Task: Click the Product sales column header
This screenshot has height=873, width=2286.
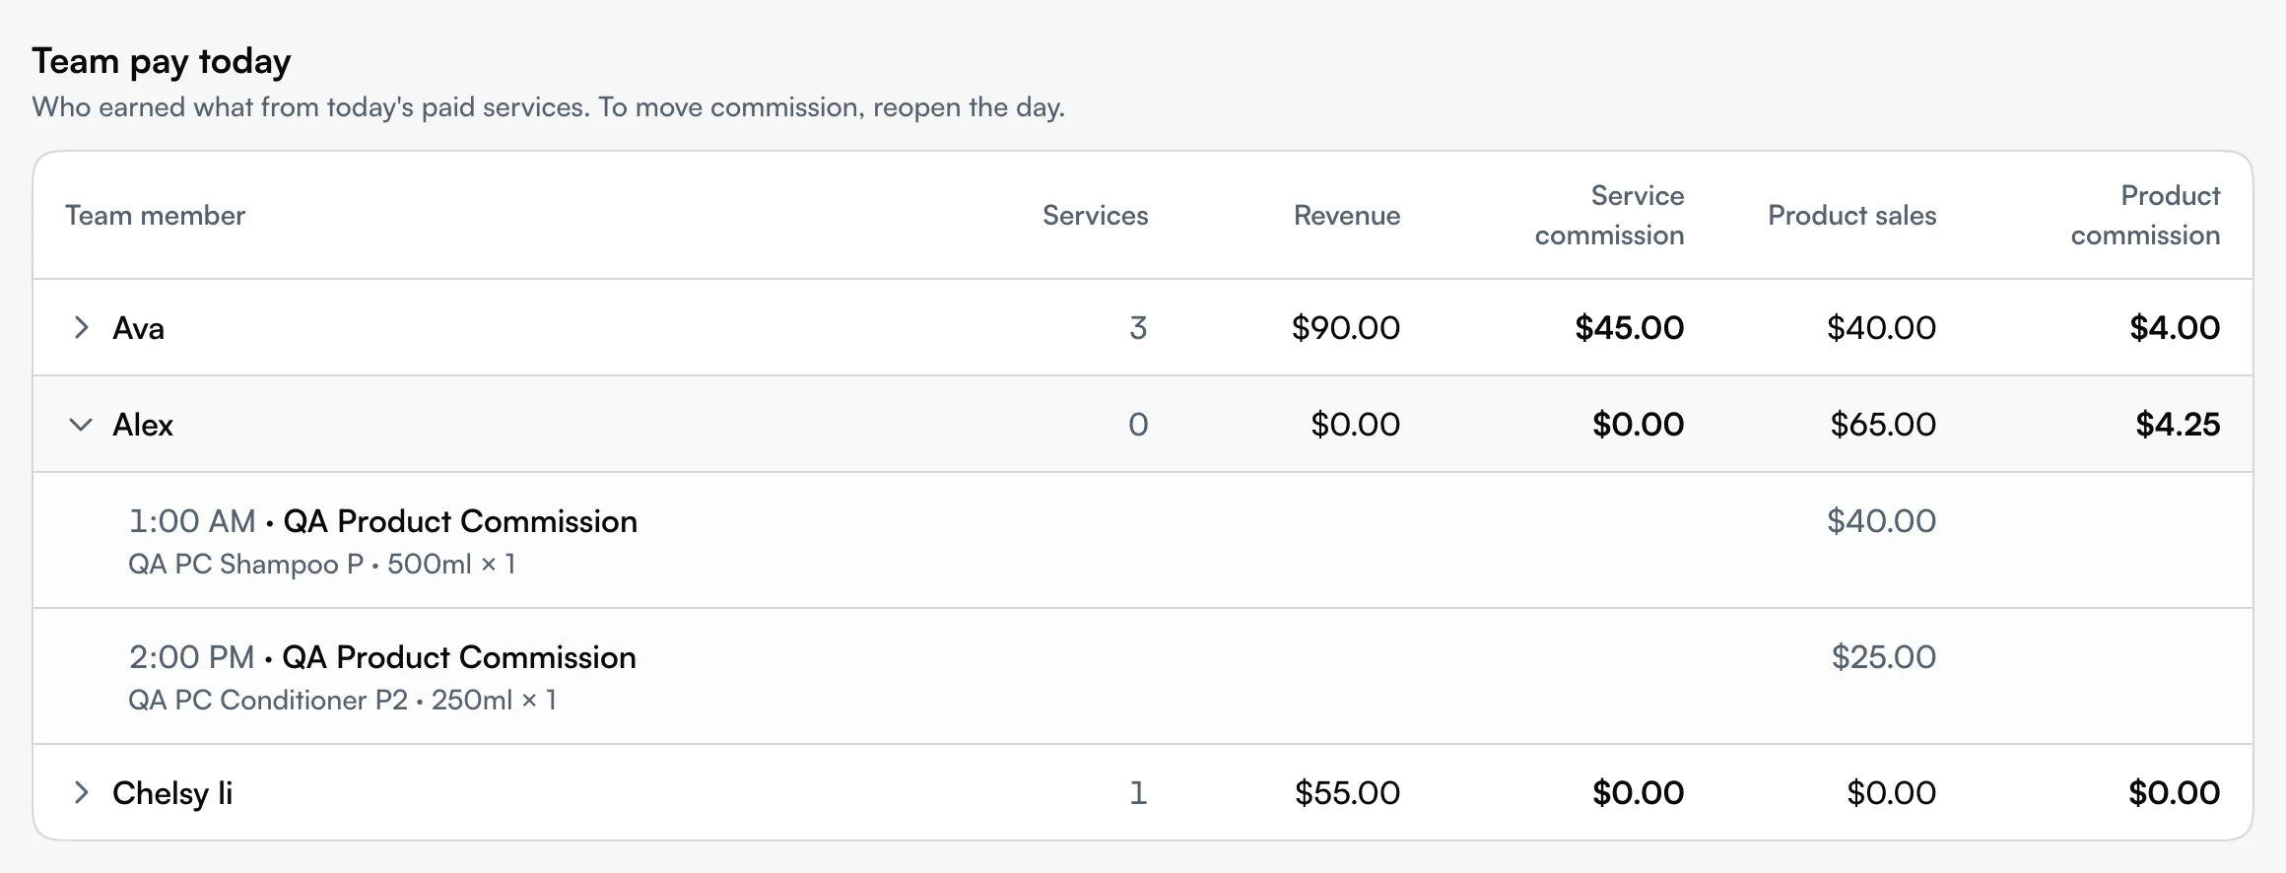Action: [1851, 216]
